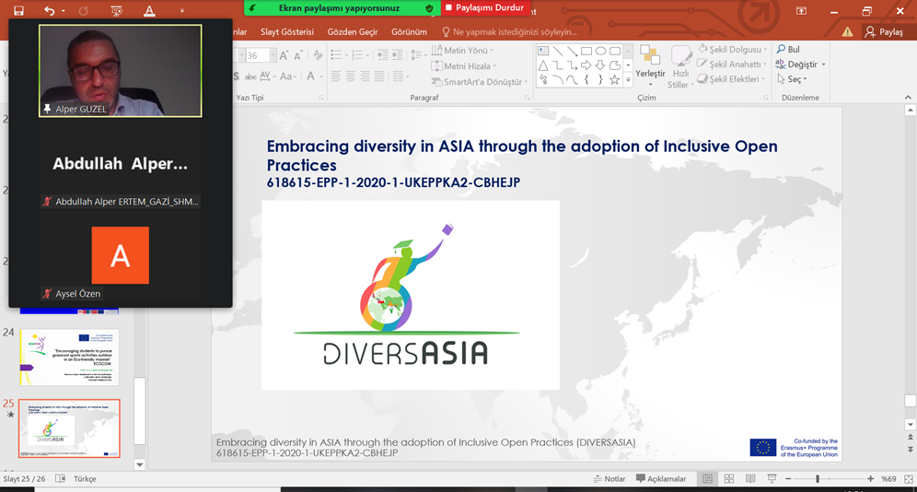Toggle Normal view in status bar
Viewport: 917px width, 492px height.
707,479
